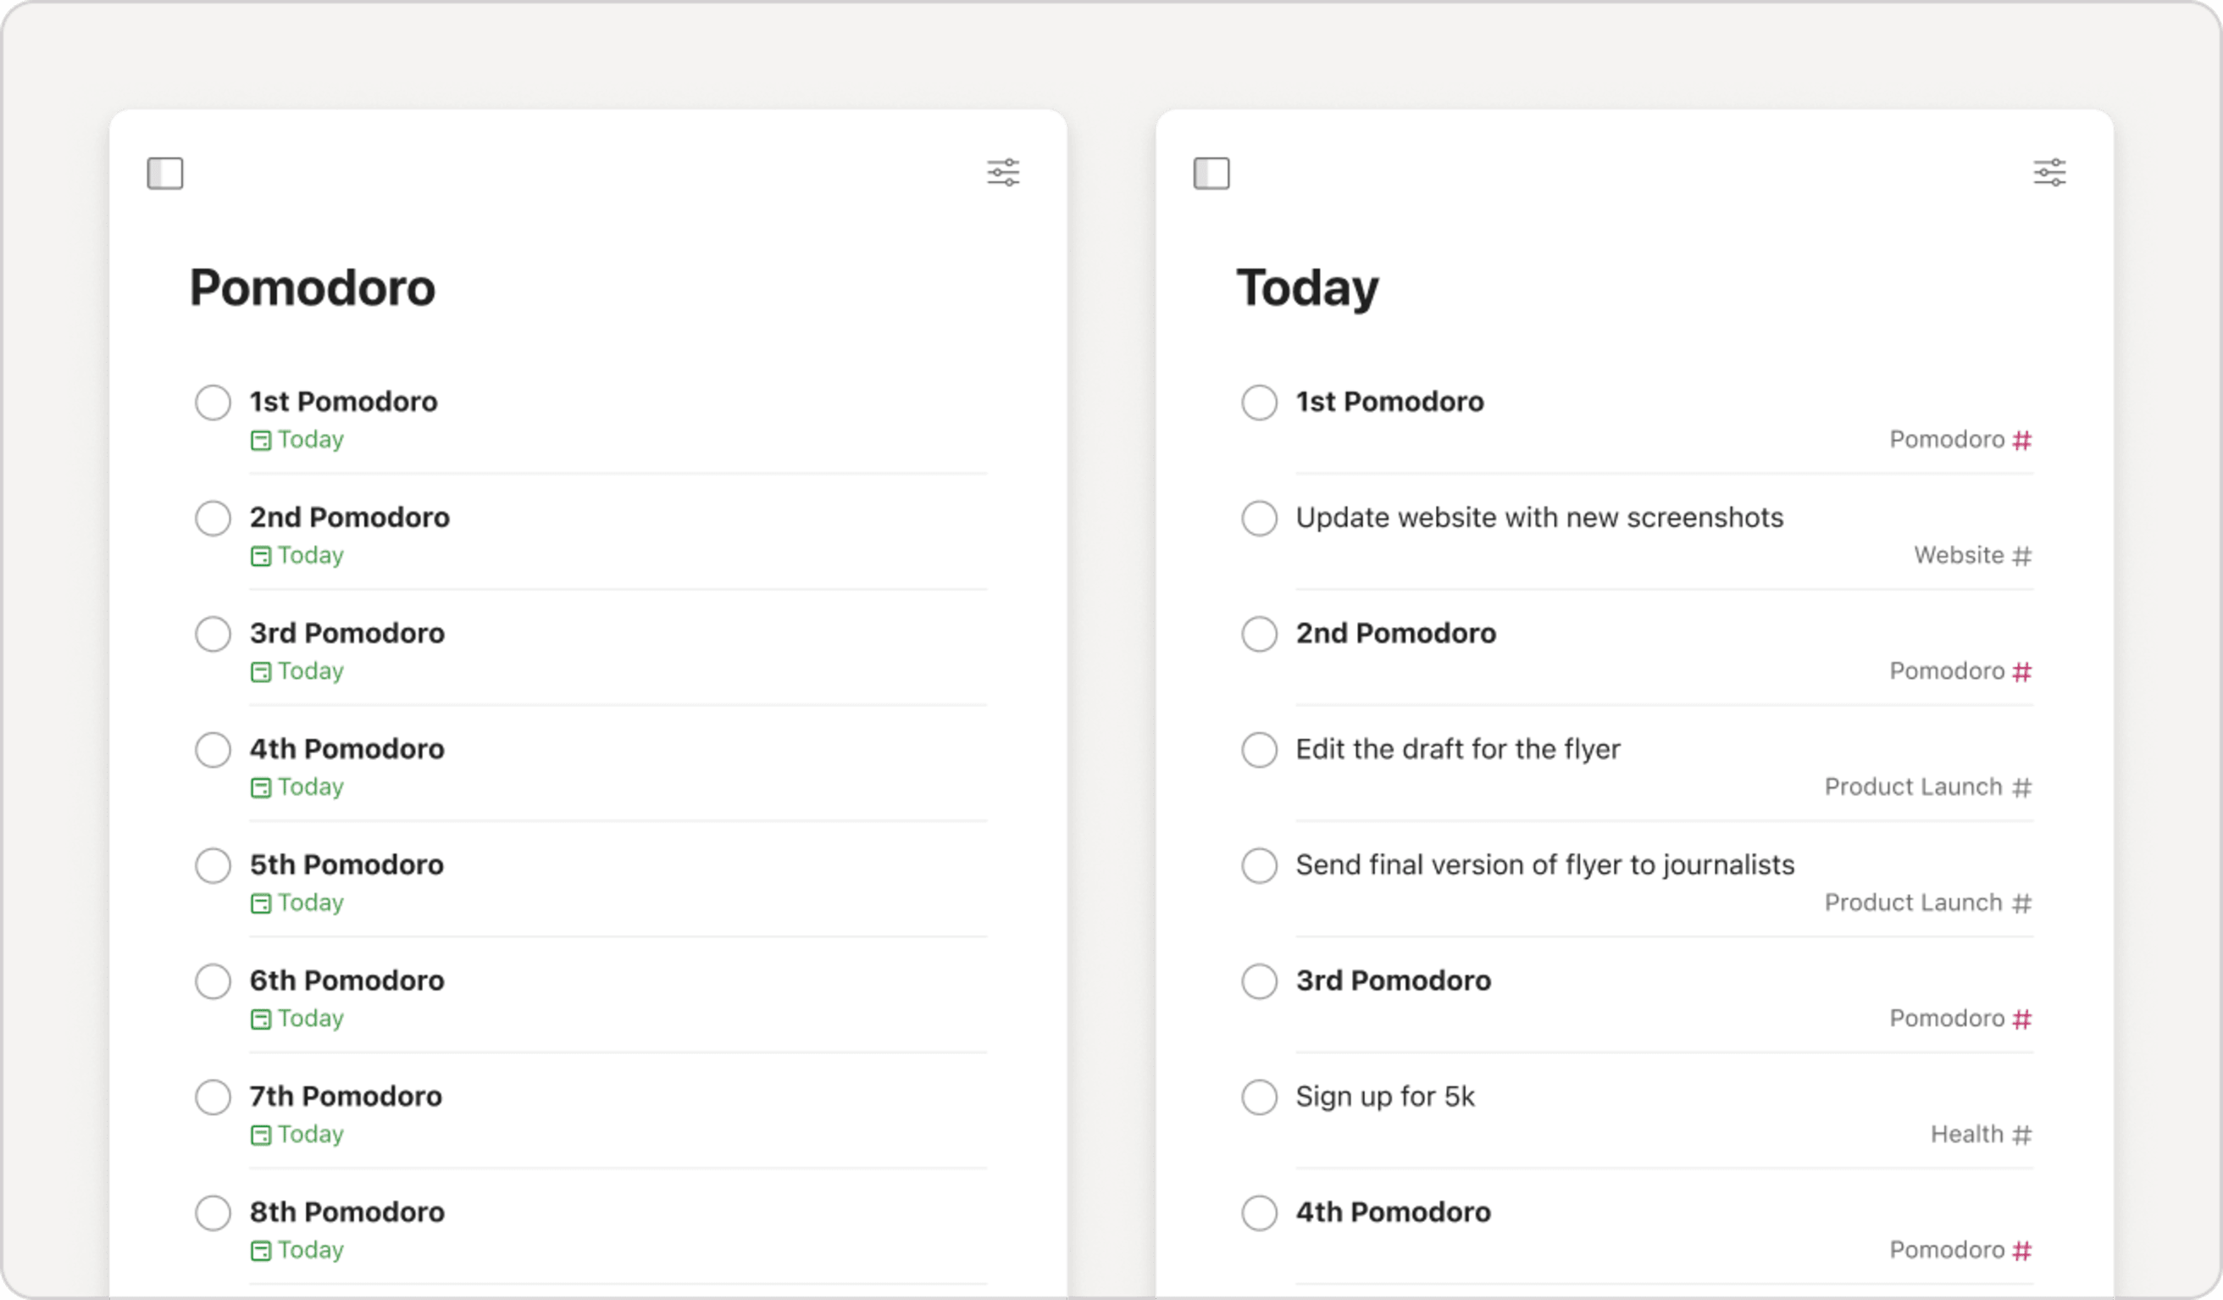Check off Send final version of flyer to journalists
Image resolution: width=2223 pixels, height=1300 pixels.
coord(1259,866)
